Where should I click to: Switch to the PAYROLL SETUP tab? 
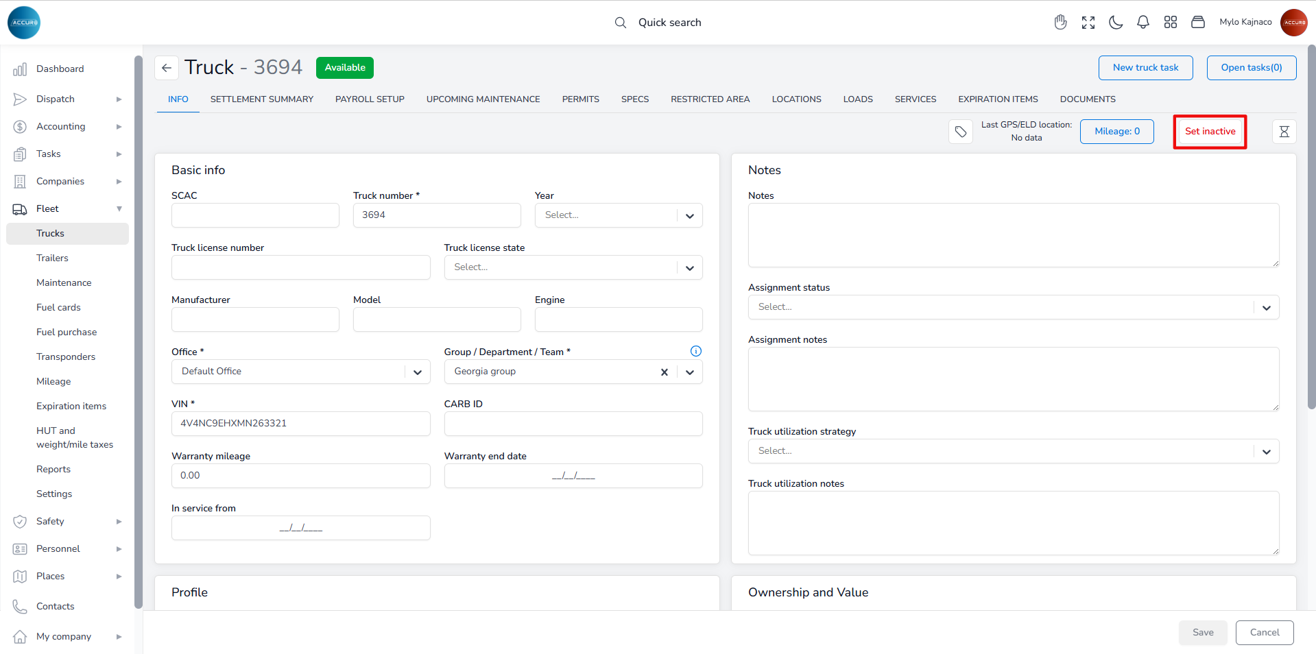coord(370,99)
